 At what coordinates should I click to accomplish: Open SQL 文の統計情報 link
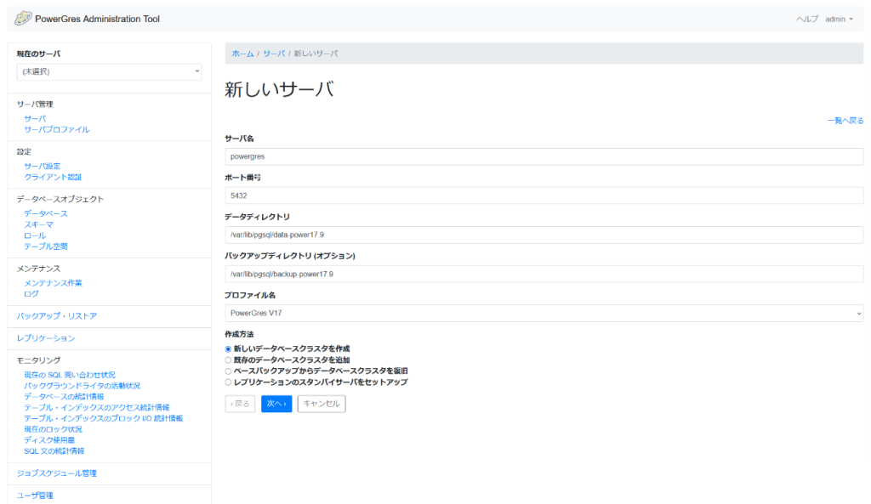pos(54,451)
